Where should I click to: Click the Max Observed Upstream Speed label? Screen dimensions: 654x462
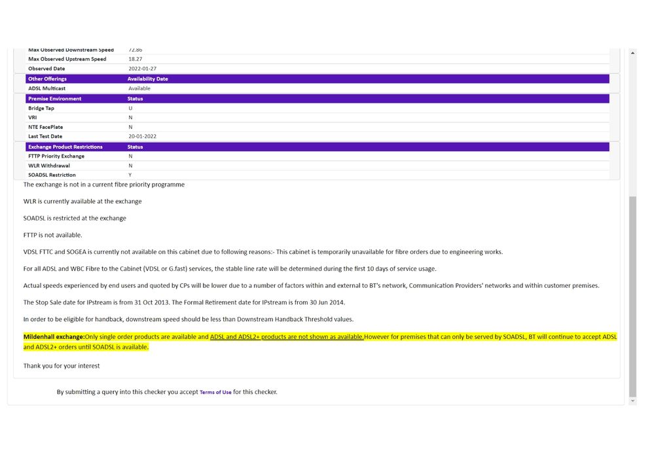pyautogui.click(x=67, y=60)
